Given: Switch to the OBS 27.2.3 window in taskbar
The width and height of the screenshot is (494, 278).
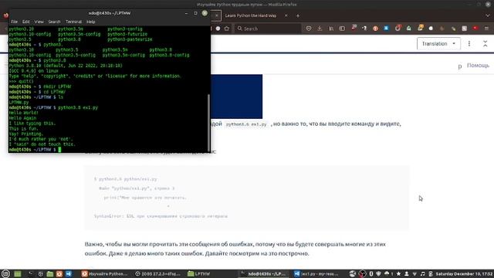Looking at the screenshot, I should click(x=157, y=273).
